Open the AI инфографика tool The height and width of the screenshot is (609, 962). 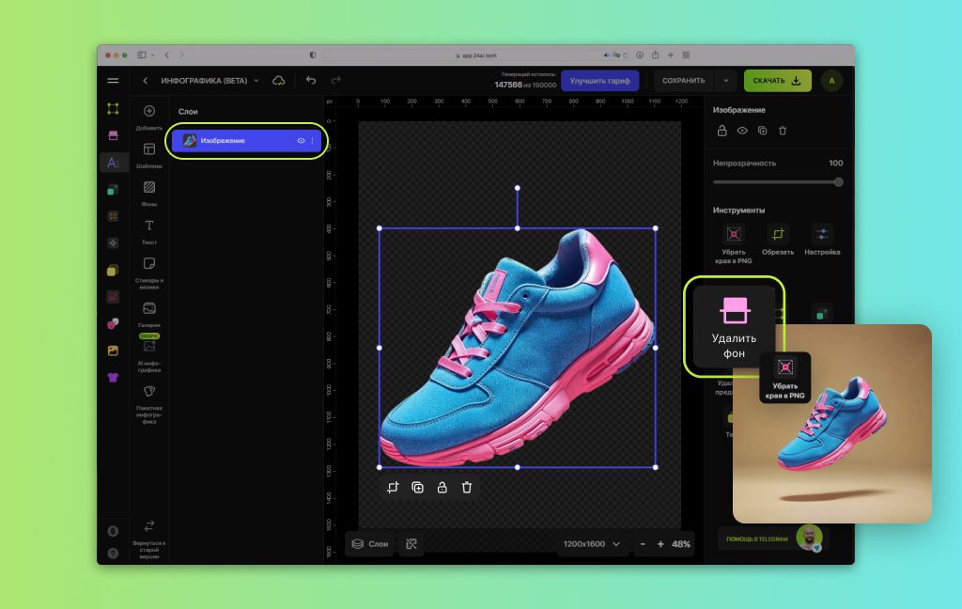coord(149,355)
